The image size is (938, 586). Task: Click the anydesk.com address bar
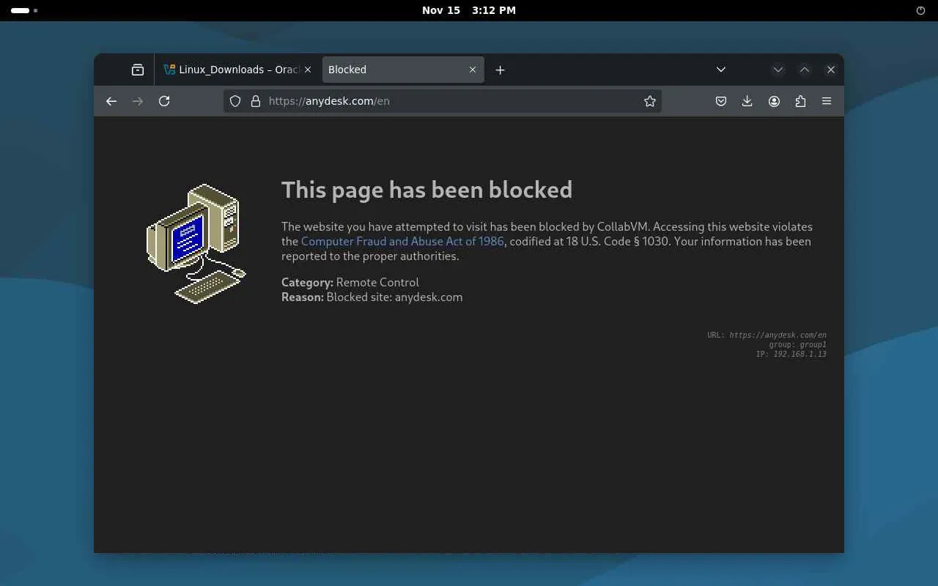coord(443,101)
